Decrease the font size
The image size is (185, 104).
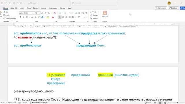pos(46,13)
